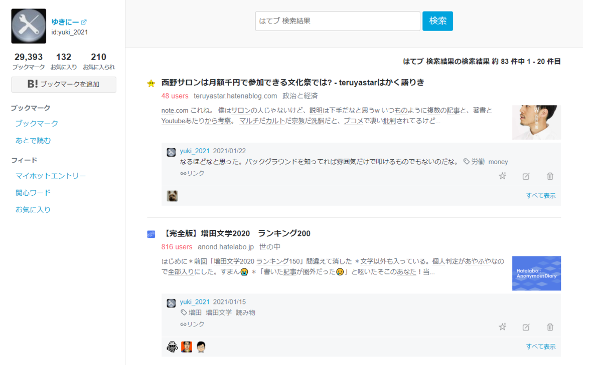Edit the 2021/01/15 bookmark via its pencil icon
This screenshot has height=365, width=602.
click(526, 327)
